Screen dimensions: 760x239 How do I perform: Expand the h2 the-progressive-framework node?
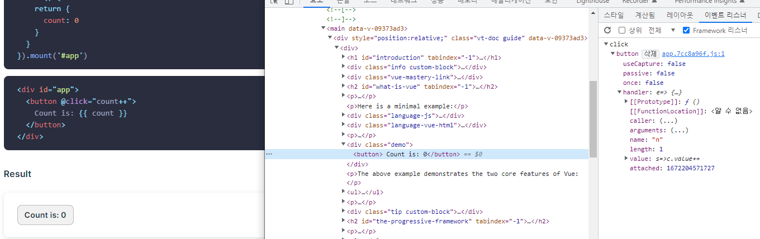[x=343, y=221]
